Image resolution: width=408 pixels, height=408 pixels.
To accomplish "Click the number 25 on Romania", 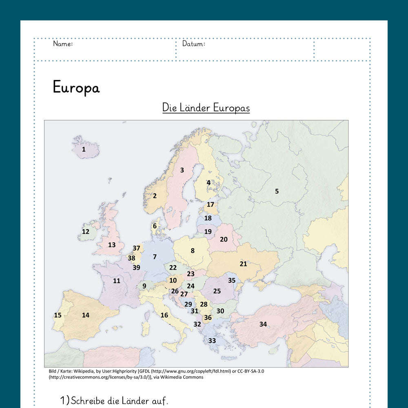I will click(217, 291).
